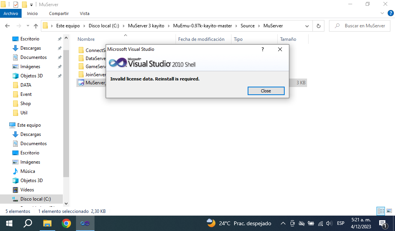Open the Windows Start menu
This screenshot has height=231, width=395.
(9, 223)
